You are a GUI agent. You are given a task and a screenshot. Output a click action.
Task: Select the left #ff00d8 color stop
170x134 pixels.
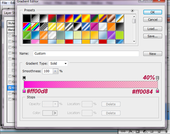[x=24, y=91]
